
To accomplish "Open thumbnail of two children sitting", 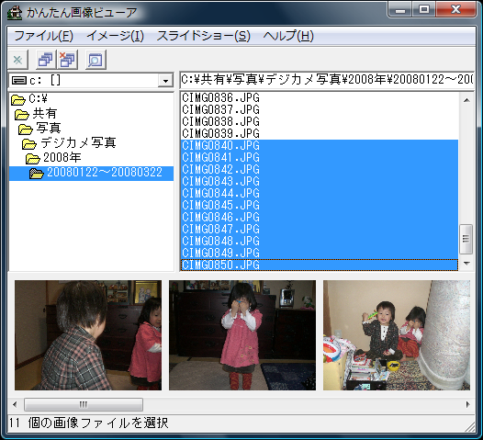I will tap(397, 335).
